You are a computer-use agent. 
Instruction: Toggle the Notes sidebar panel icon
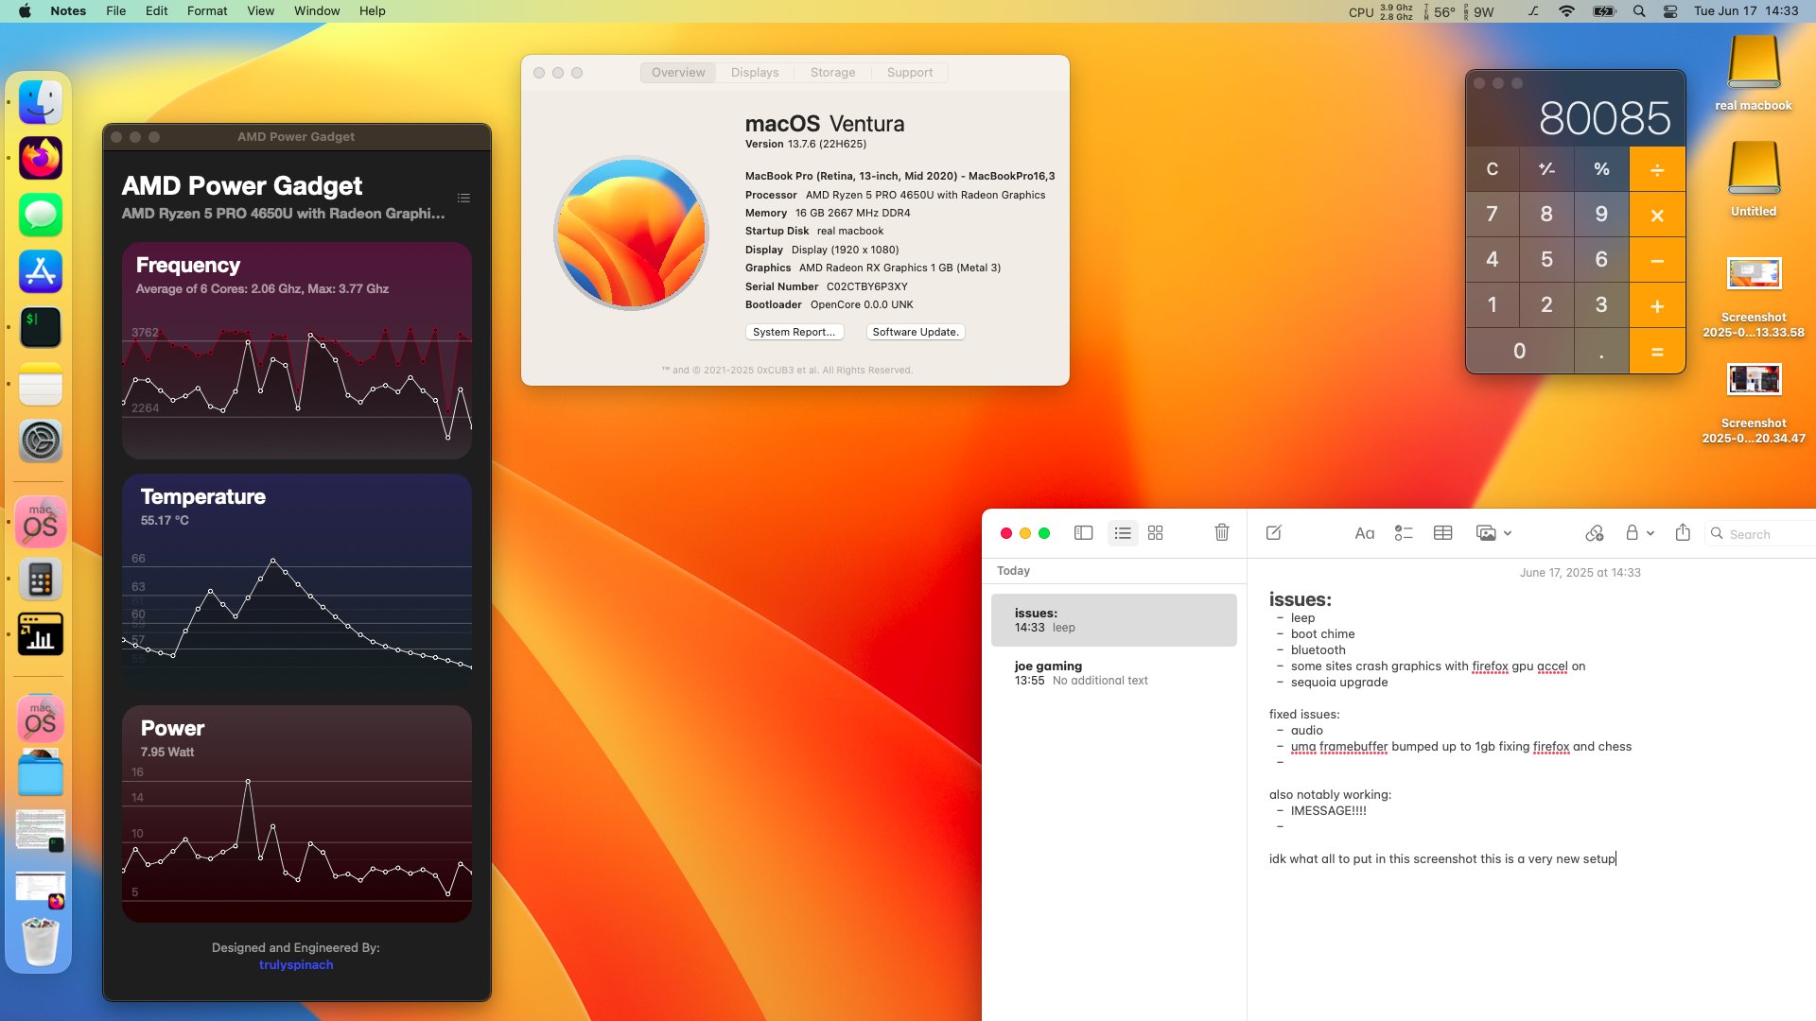[1084, 533]
